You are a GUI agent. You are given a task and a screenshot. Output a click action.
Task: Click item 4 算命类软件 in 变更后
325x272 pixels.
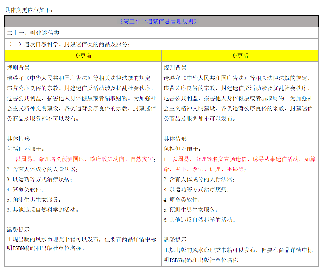click(x=182, y=199)
